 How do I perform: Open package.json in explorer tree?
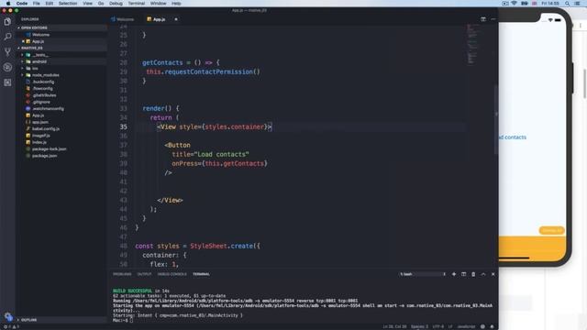click(44, 156)
